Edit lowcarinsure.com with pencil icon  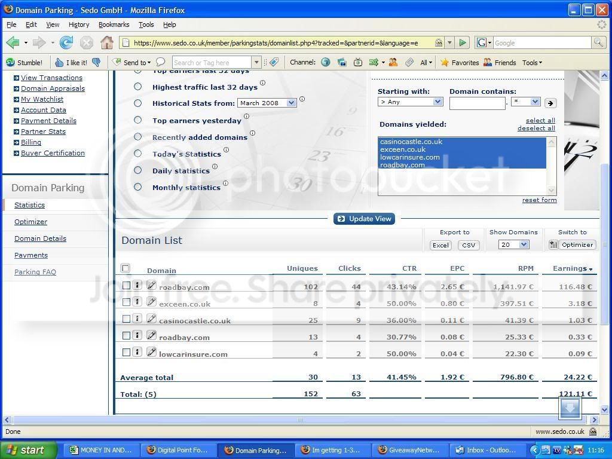[x=151, y=352]
